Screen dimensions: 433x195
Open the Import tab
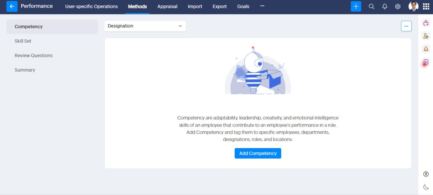[195, 7]
